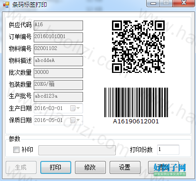Close the 条码标签打印 window
Screen dimensions: 196x181
point(184,3)
